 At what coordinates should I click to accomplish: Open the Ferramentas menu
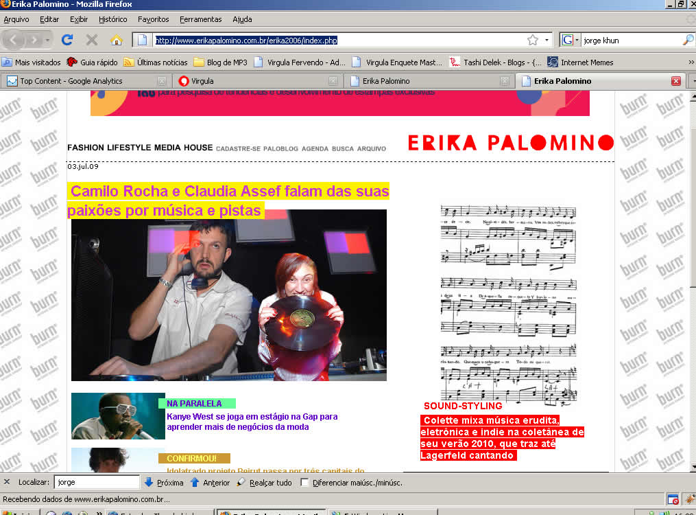201,19
